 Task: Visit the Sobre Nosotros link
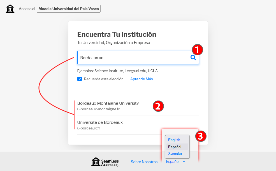(144, 162)
